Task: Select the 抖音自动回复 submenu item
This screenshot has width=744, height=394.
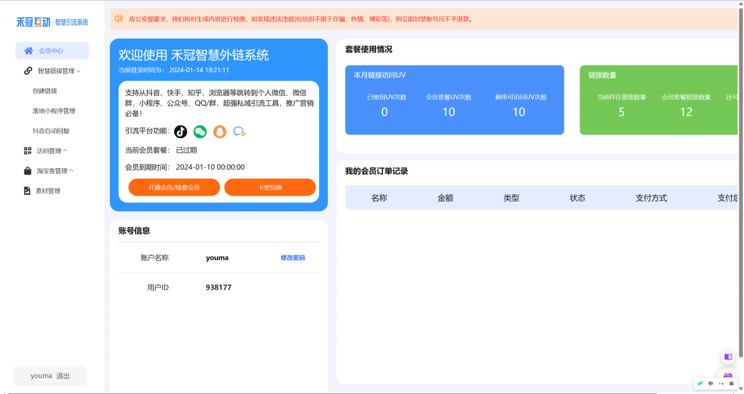Action: (51, 131)
